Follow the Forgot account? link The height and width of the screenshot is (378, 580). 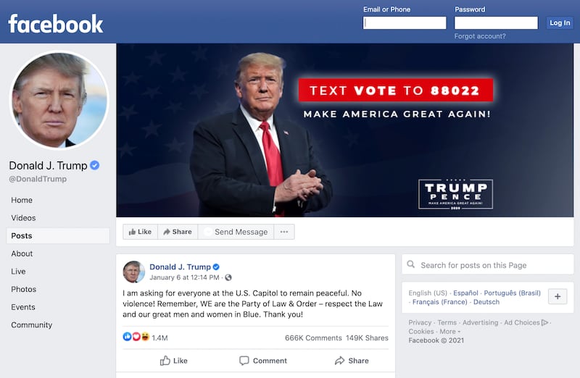pyautogui.click(x=480, y=36)
